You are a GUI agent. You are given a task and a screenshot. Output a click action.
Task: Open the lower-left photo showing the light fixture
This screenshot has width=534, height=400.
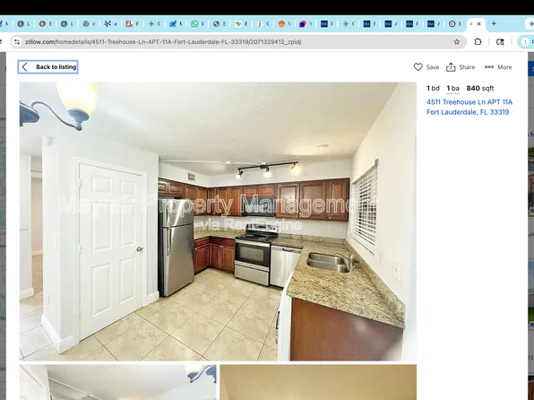coord(118,382)
